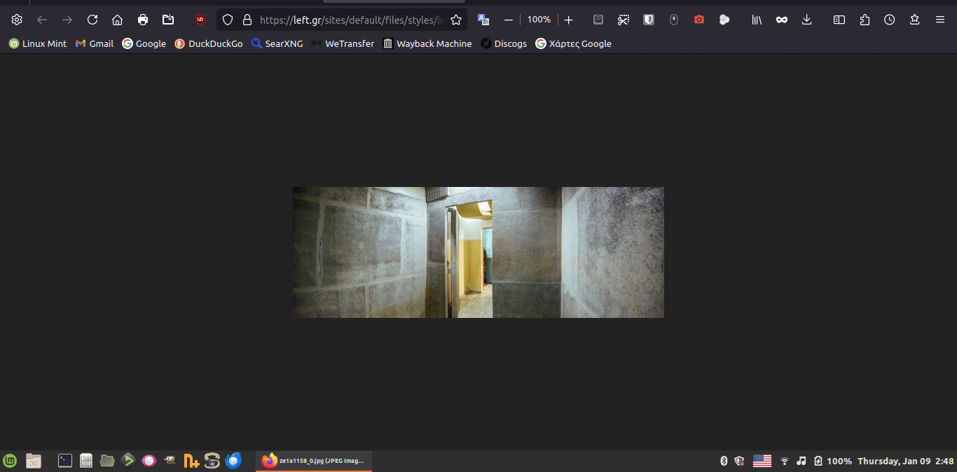Switch keyboard layout US flag
957x472 pixels.
coord(762,461)
